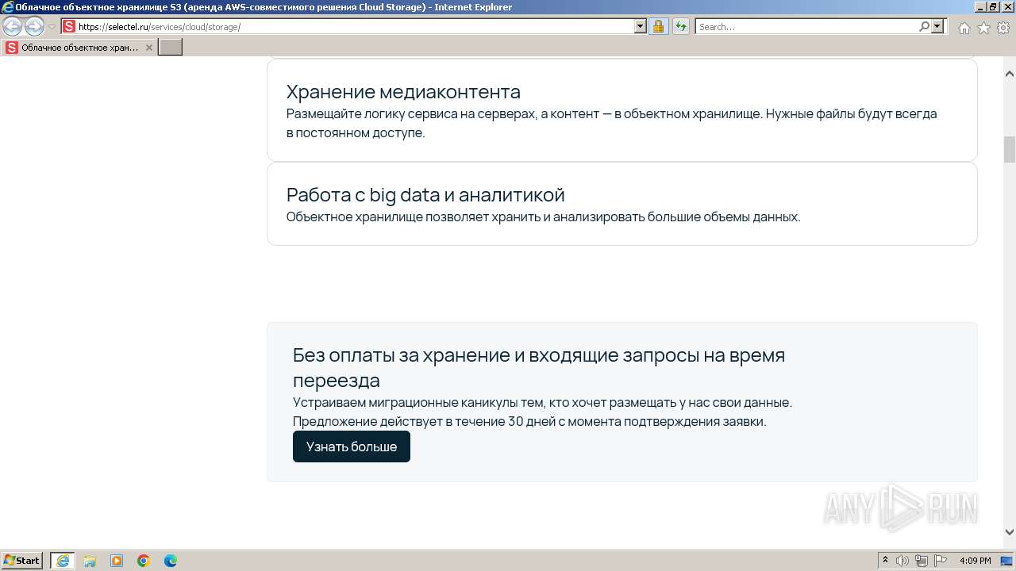The height and width of the screenshot is (571, 1016).
Task: Select the Работа с big data и аналитикой heading
Action: (425, 194)
